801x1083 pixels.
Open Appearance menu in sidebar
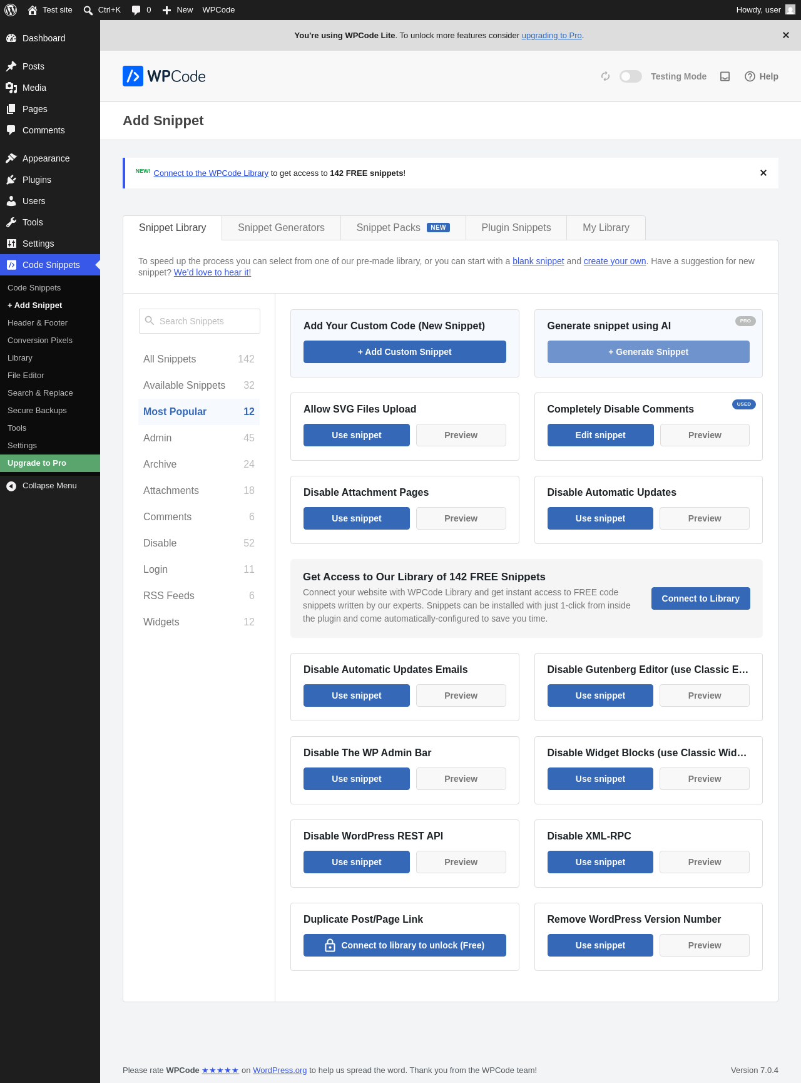click(x=50, y=158)
